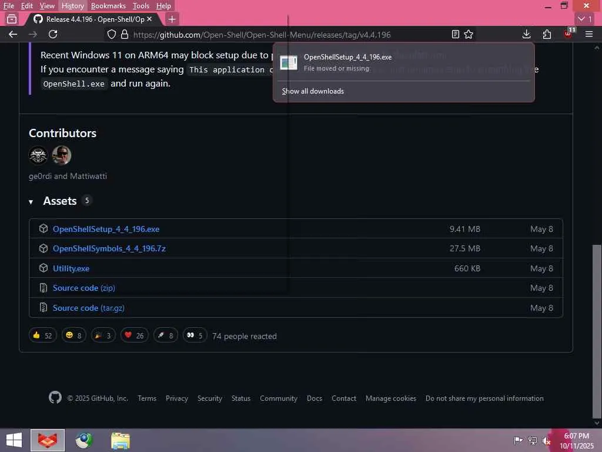Open the Bookmarks menu

click(x=108, y=6)
